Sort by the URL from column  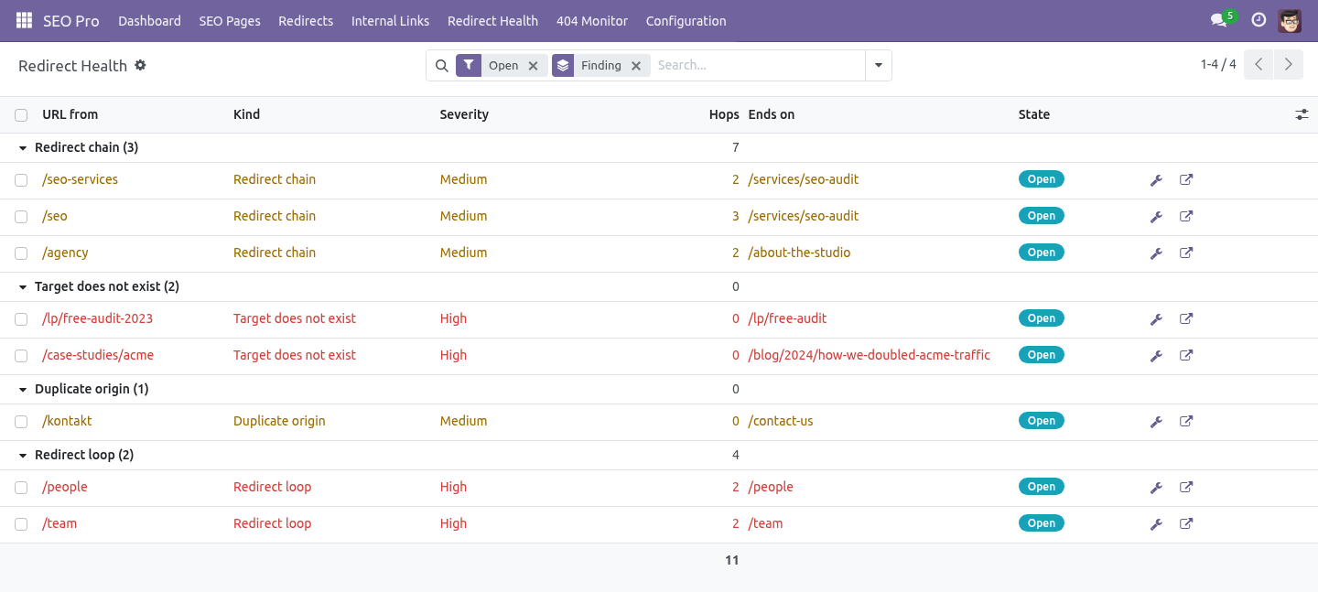tap(70, 114)
